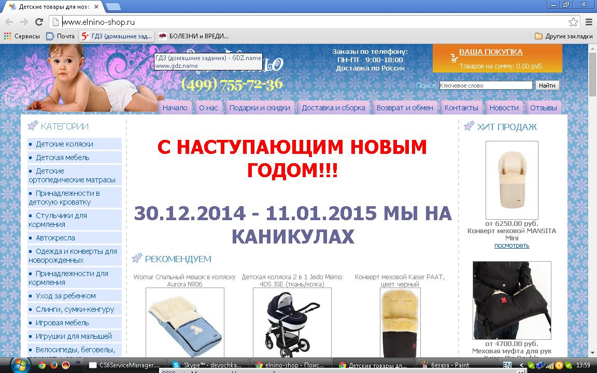Open the Отзывы tab
This screenshot has height=373, width=597.
(543, 108)
